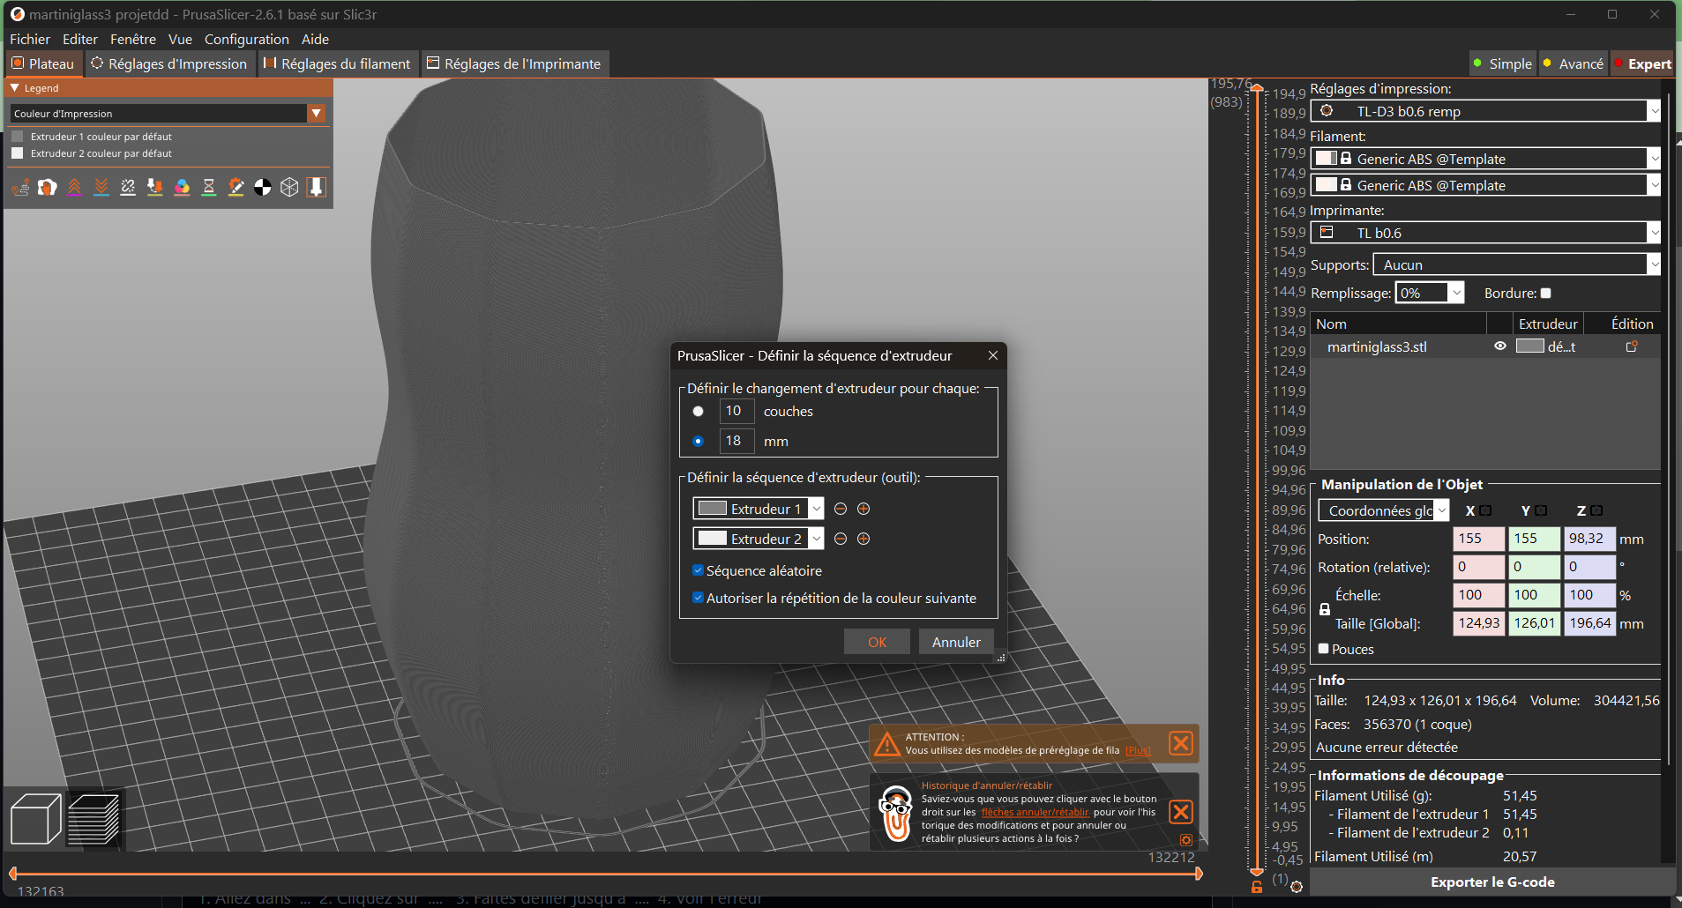The height and width of the screenshot is (908, 1682).
Task: Open the Couleur d'Impression dropdown
Action: [x=316, y=113]
